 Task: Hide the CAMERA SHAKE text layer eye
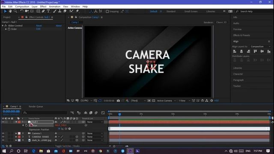point(3,137)
